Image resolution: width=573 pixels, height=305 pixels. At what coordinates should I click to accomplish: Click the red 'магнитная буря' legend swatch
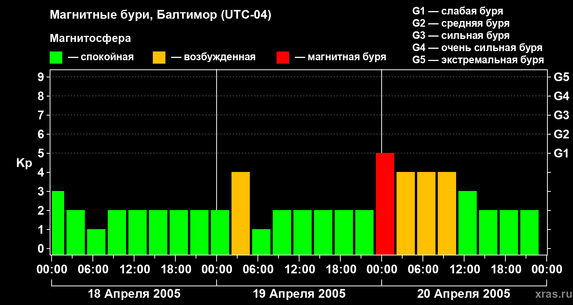(x=283, y=58)
